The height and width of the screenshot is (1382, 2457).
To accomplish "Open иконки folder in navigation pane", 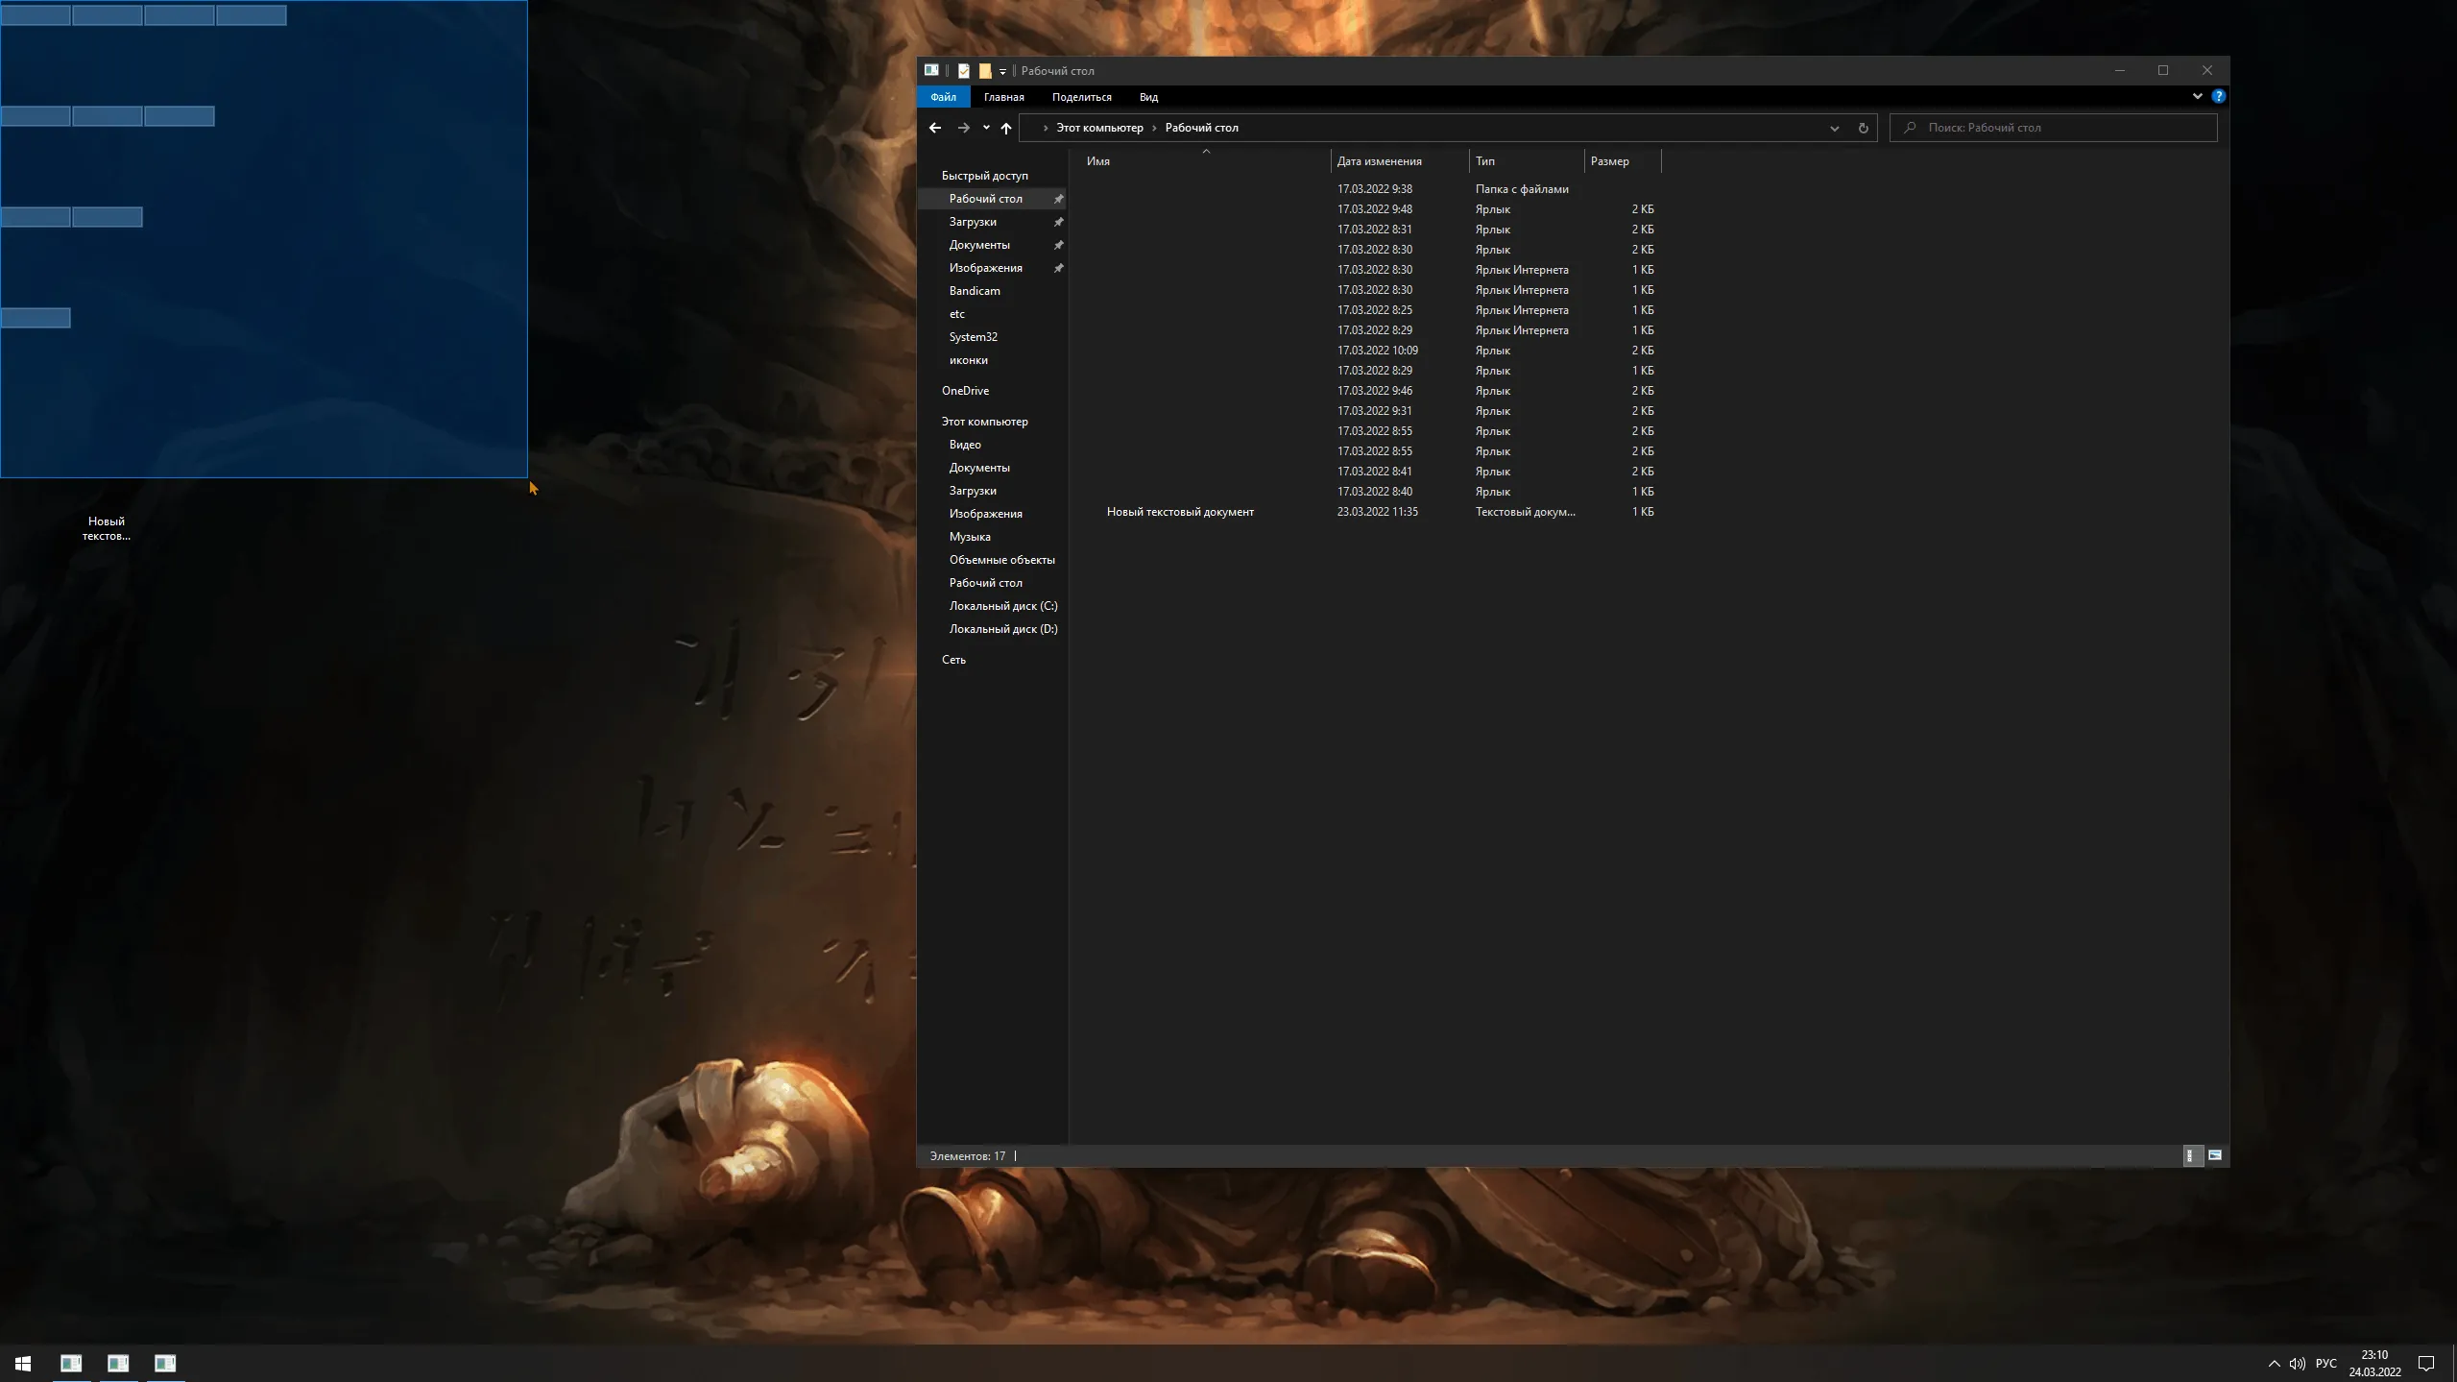I will (x=968, y=360).
